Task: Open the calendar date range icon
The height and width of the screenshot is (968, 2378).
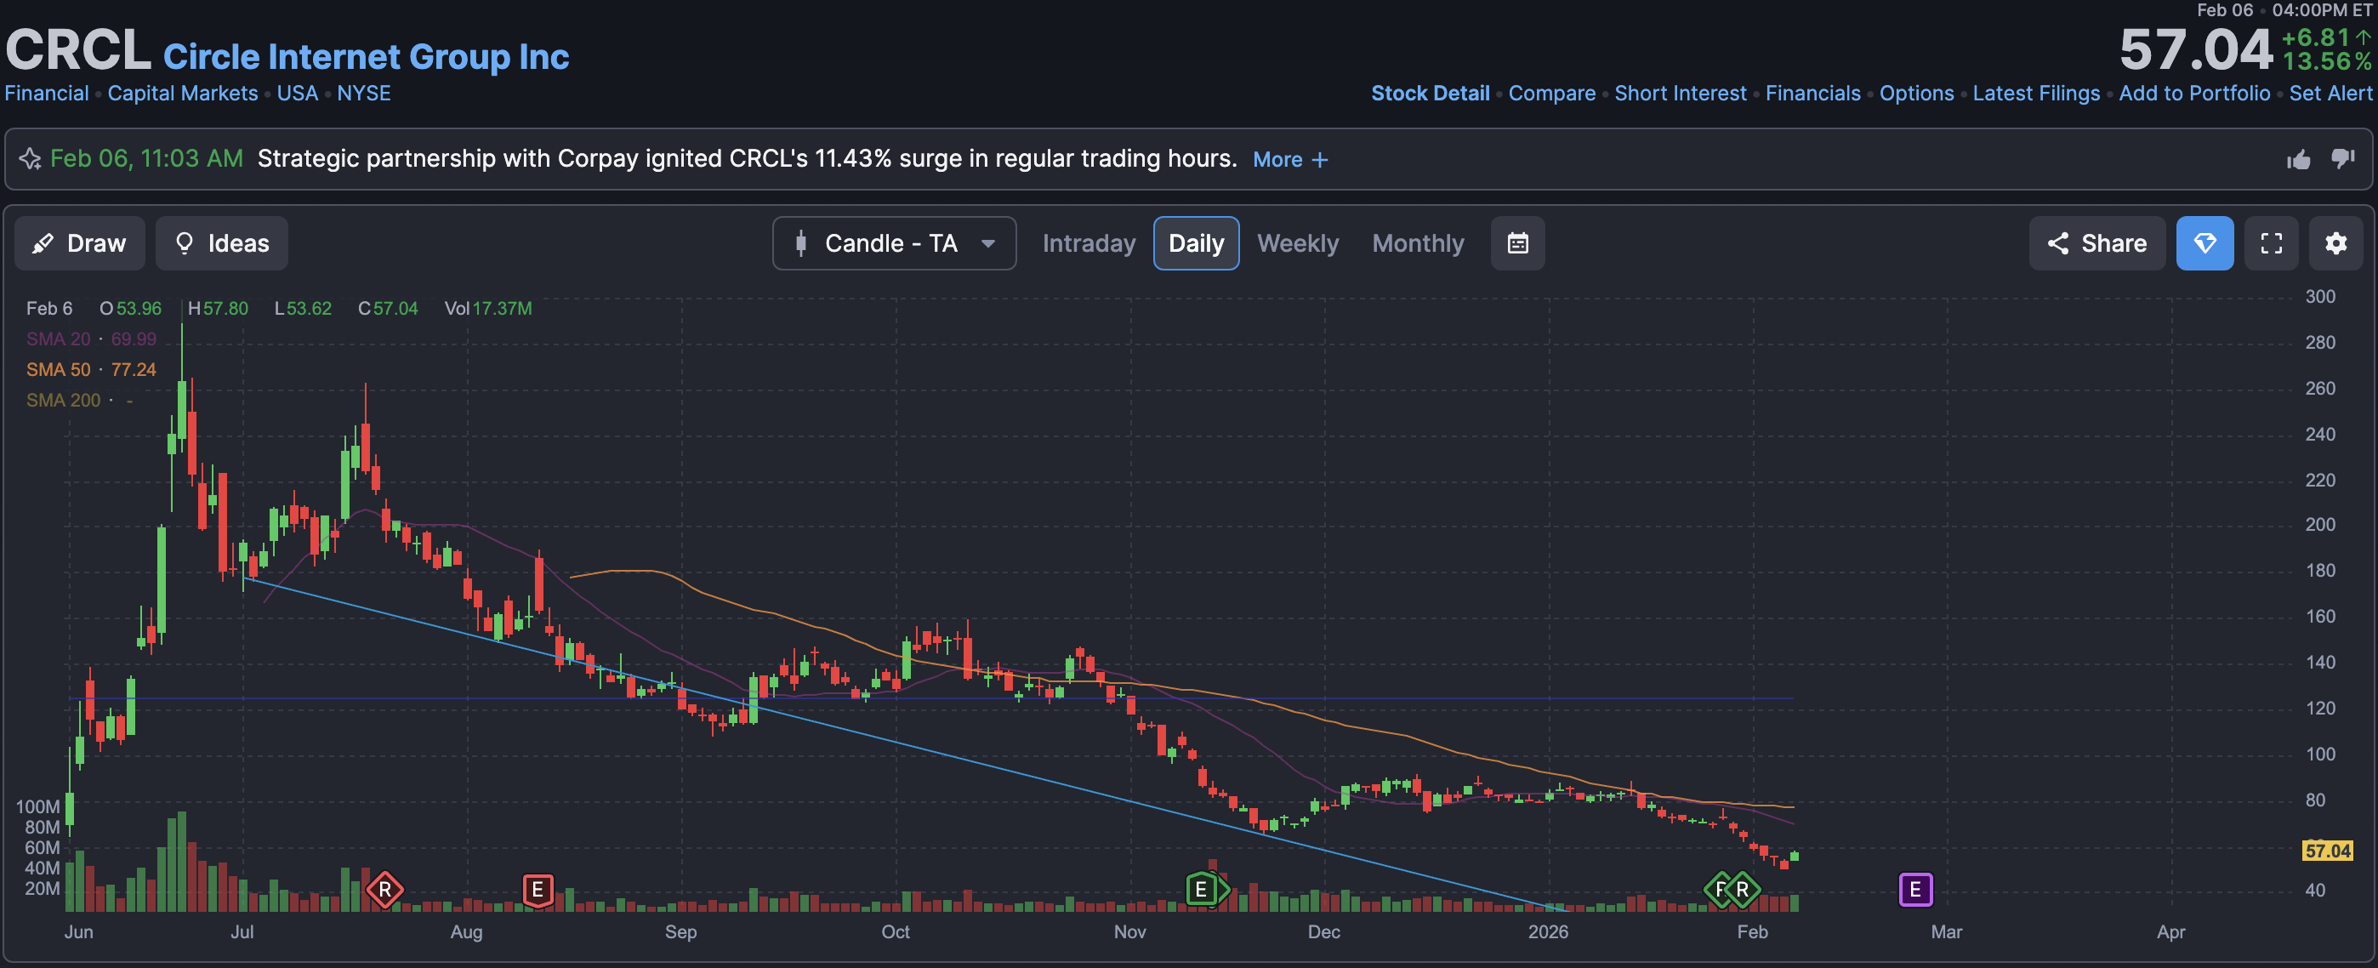Action: [x=1516, y=243]
